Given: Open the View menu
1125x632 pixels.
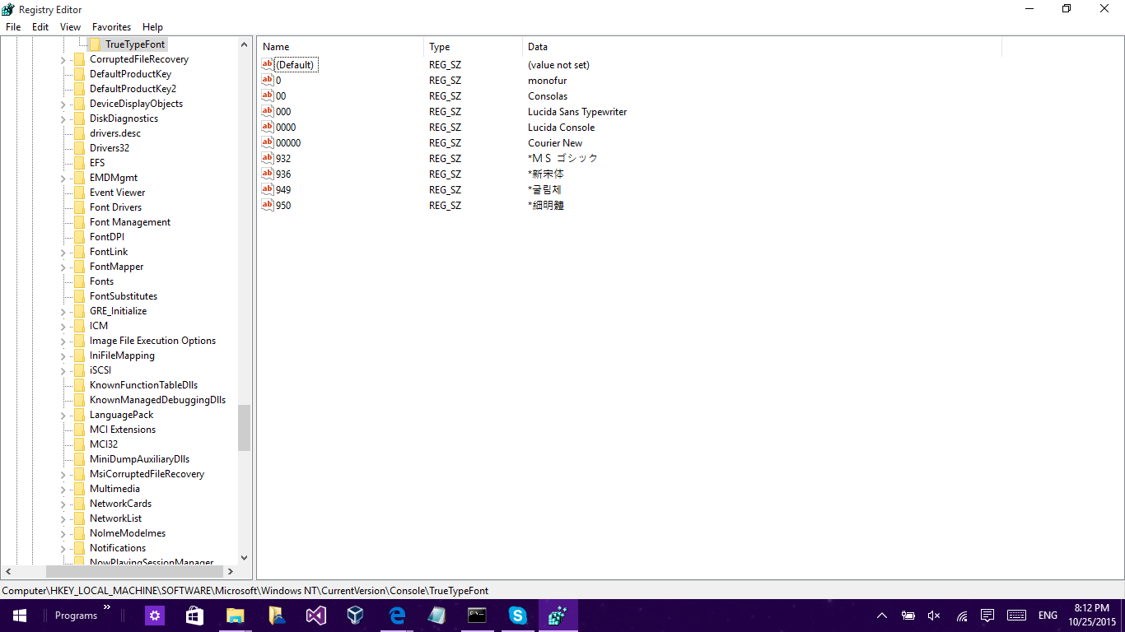Looking at the screenshot, I should [70, 27].
